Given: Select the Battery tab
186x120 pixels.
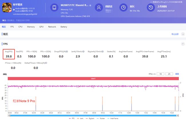Looking at the screenshot, I should point(64,27).
